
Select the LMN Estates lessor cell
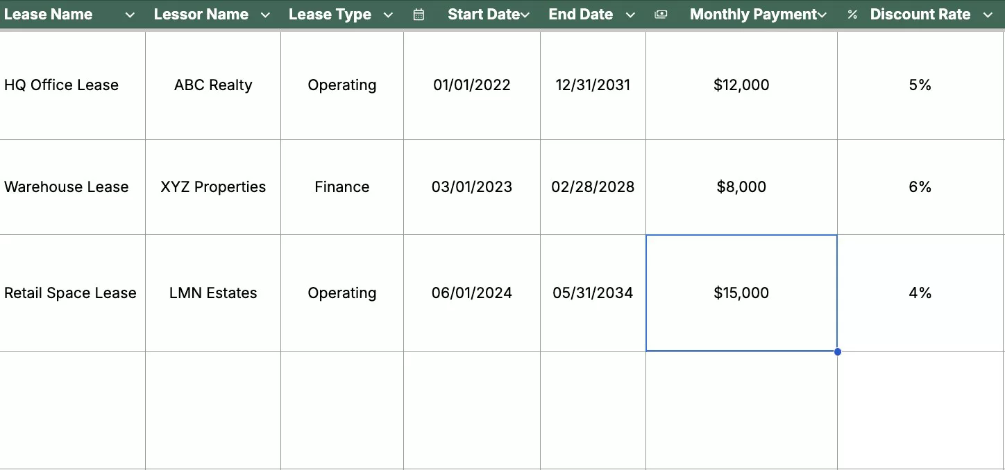pos(213,293)
